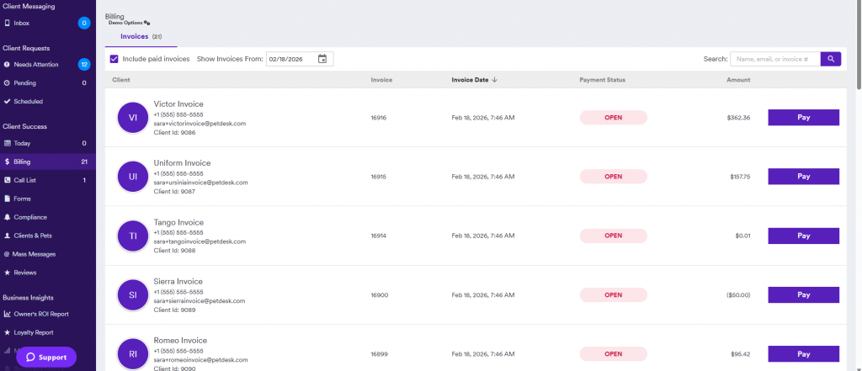Click the Romeo Invoice client name
This screenshot has width=862, height=371.
180,341
